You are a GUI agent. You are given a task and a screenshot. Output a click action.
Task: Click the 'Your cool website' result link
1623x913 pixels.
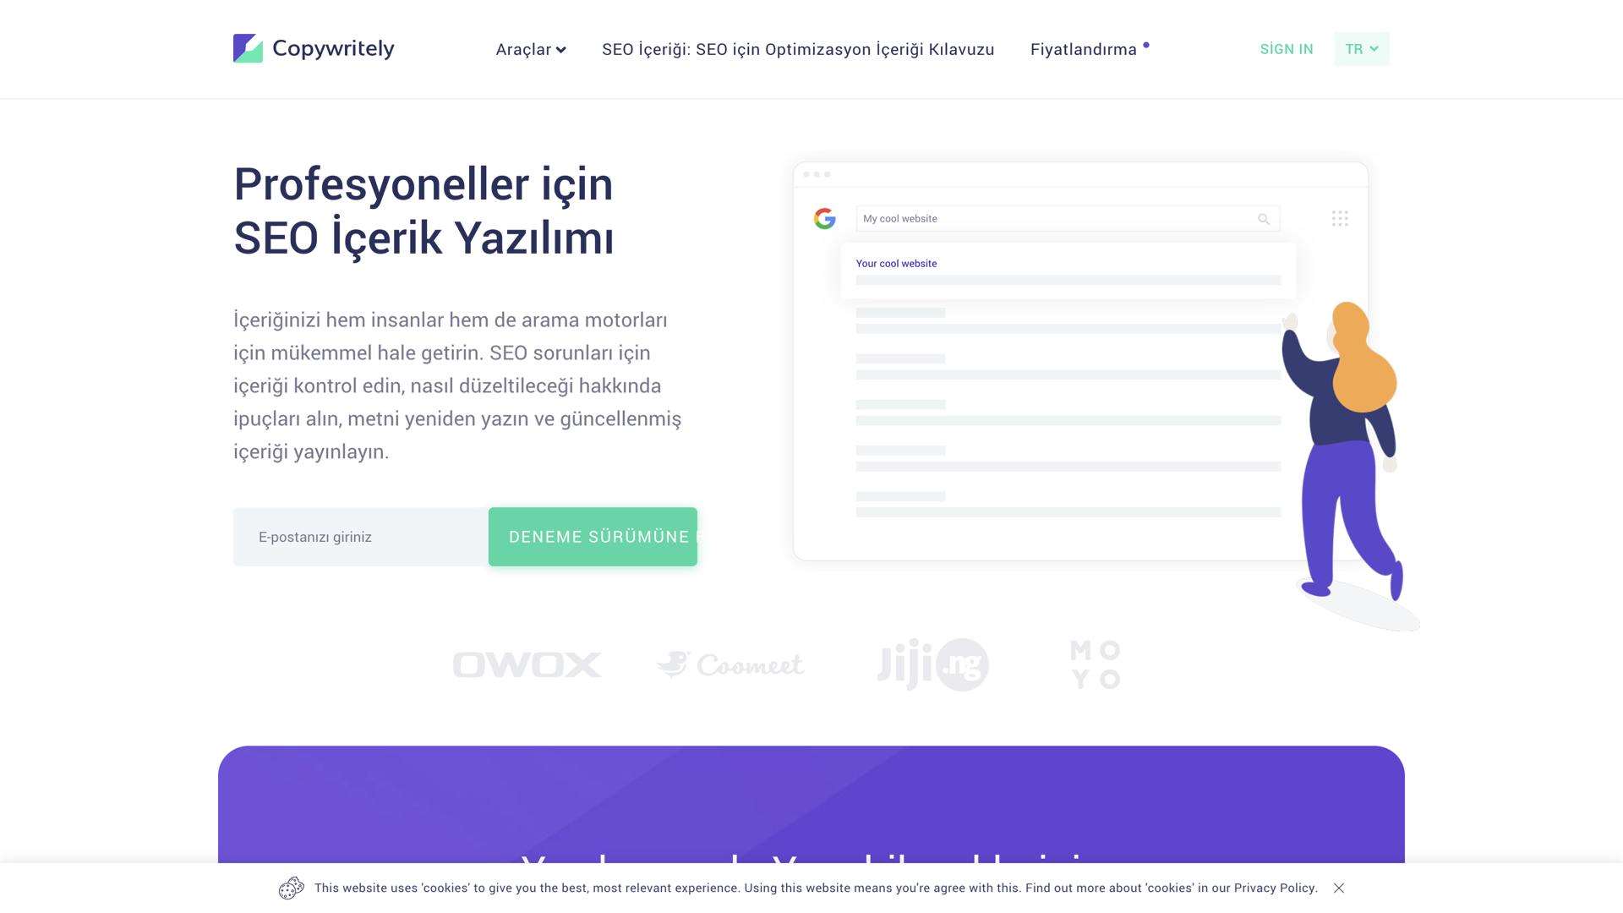tap(896, 264)
